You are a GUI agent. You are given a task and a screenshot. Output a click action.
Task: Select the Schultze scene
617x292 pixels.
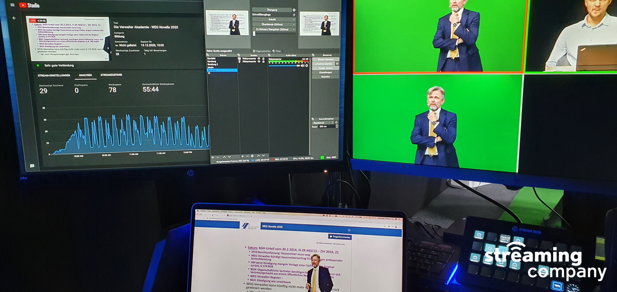tap(222, 70)
